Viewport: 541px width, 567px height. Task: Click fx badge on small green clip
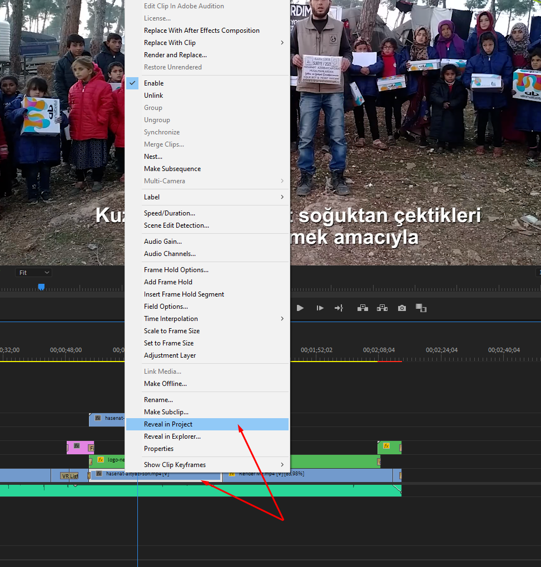[x=387, y=446]
